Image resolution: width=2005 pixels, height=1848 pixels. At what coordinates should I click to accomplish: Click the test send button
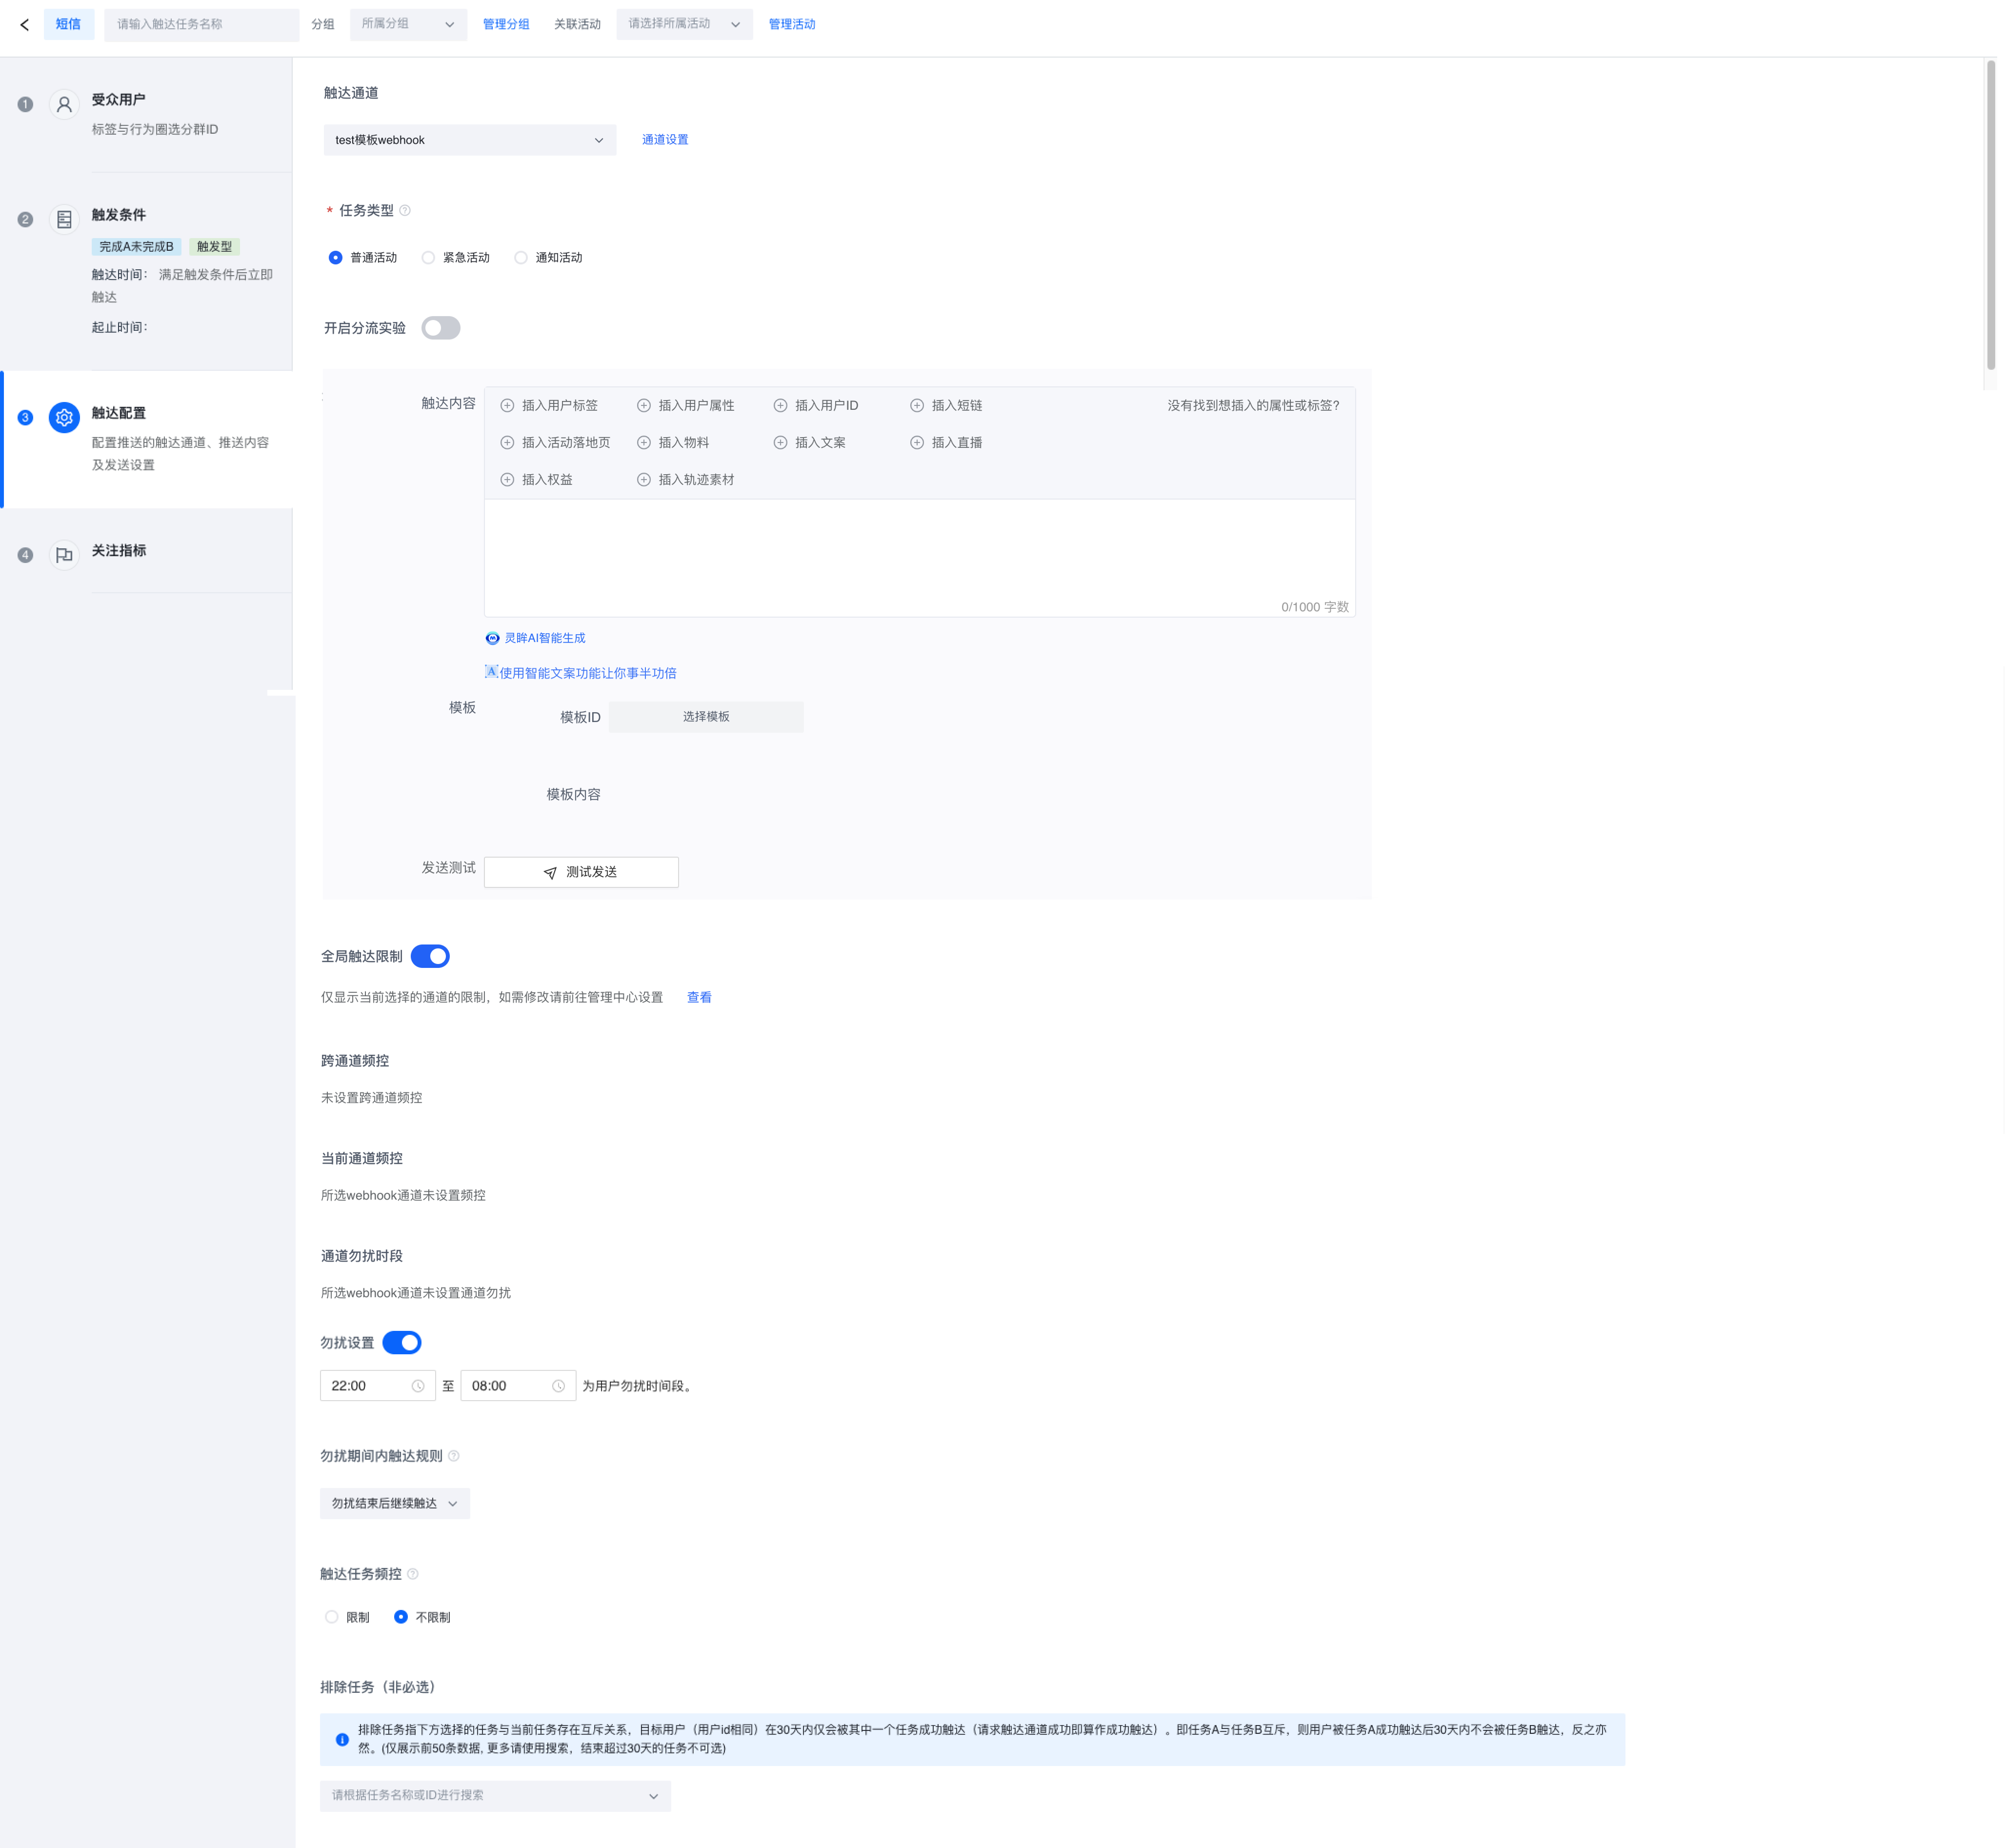[581, 872]
